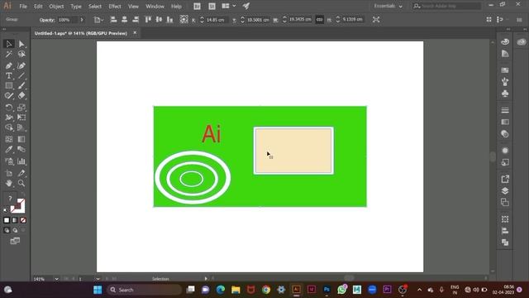Open the artboard navigation dropdown

pyautogui.click(x=98, y=279)
